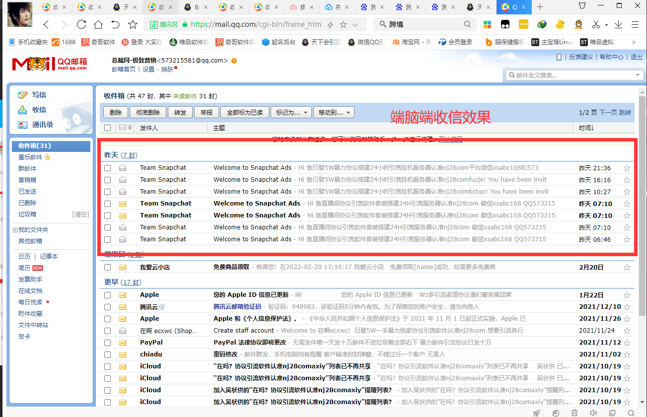Click the user avatar thumbnail
Screen dimensions: 647x417
20,15
